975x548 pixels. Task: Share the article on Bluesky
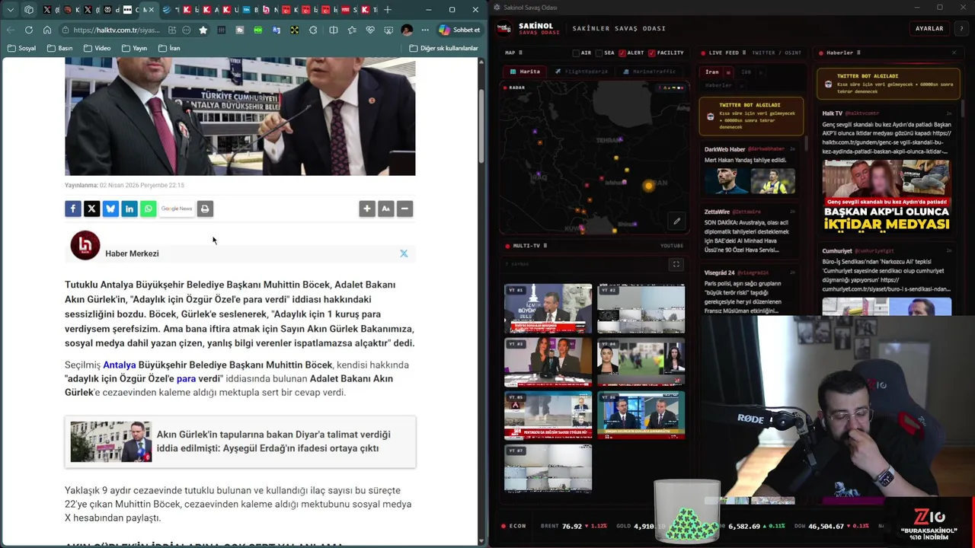[110, 209]
